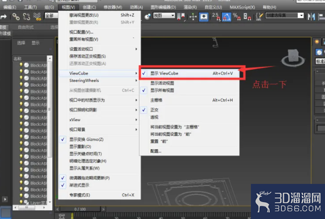325x219 pixels.
Task: Click the sphere icon left of 视图 dropdown
Action: point(147,17)
